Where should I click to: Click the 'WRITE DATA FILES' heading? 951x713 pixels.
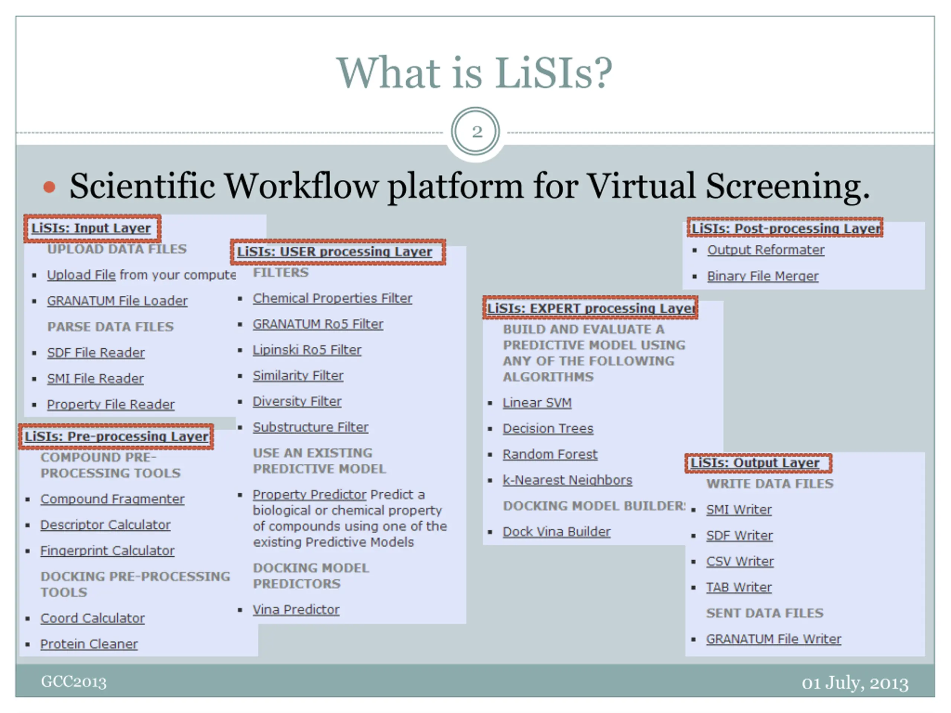(770, 484)
